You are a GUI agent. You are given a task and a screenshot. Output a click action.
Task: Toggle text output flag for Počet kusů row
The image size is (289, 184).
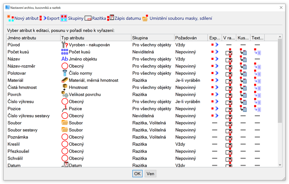(x=258, y=52)
